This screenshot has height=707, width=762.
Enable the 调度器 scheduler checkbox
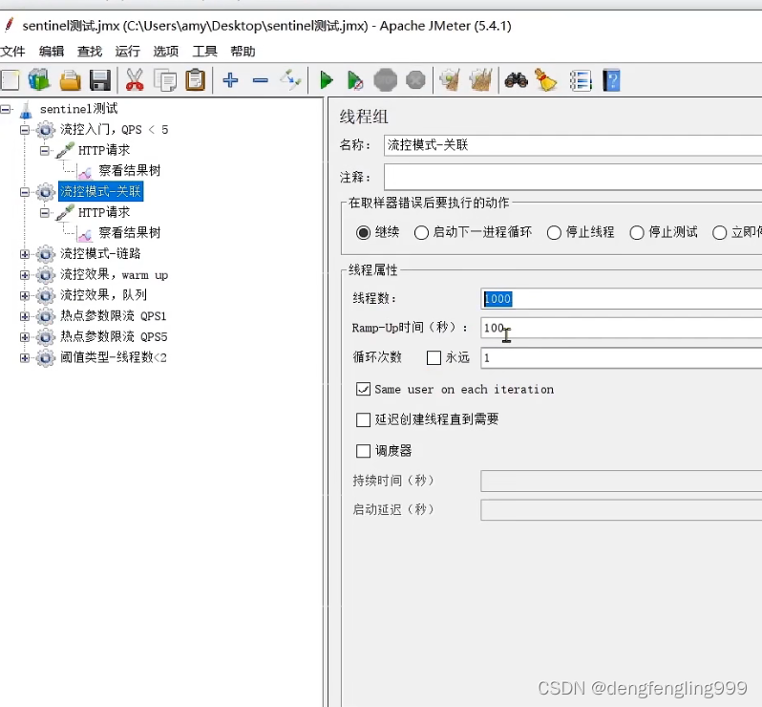pos(363,451)
